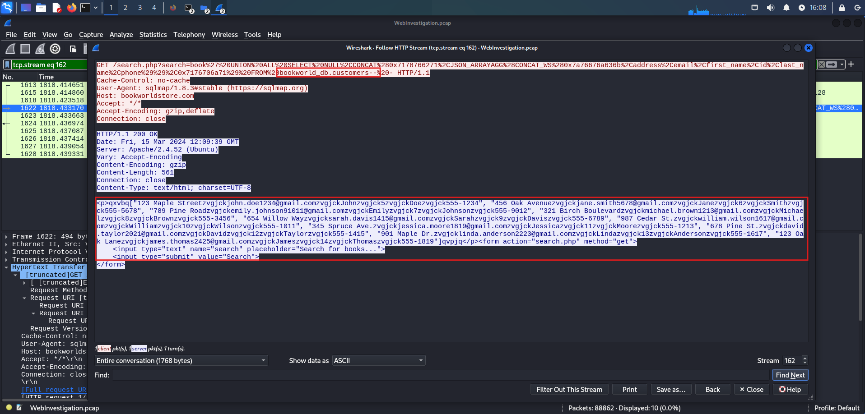The width and height of the screenshot is (865, 414).
Task: Open the Show data as ASCII dropdown
Action: [379, 360]
